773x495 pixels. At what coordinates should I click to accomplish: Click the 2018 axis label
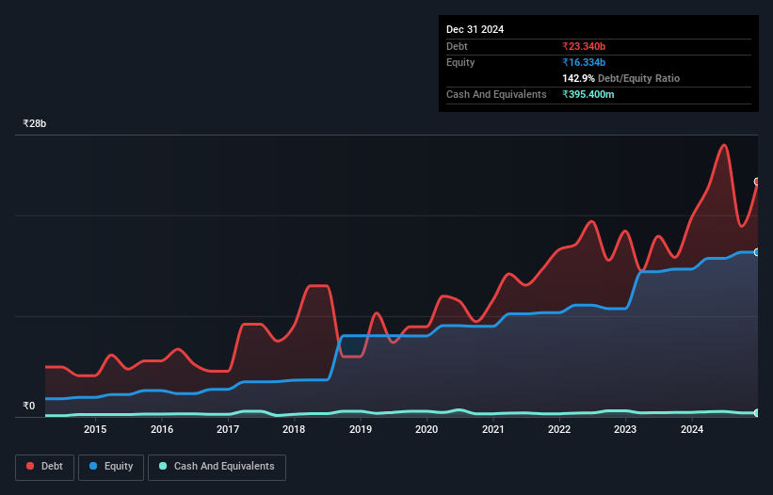tap(294, 429)
